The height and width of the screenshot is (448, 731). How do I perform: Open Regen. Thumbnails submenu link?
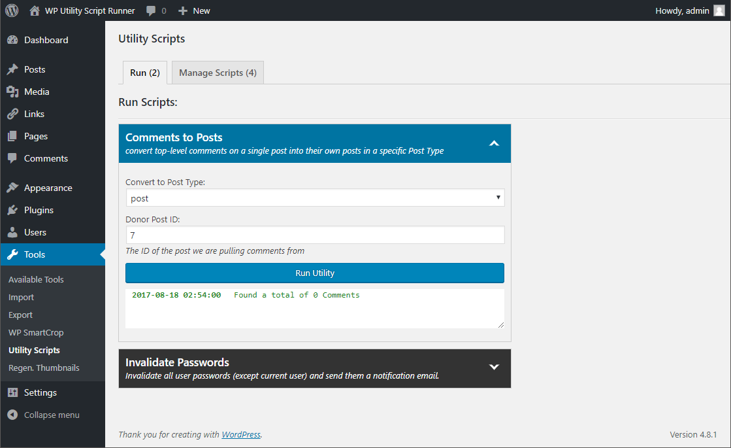44,368
